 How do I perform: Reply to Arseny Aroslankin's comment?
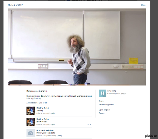click(x=60, y=136)
